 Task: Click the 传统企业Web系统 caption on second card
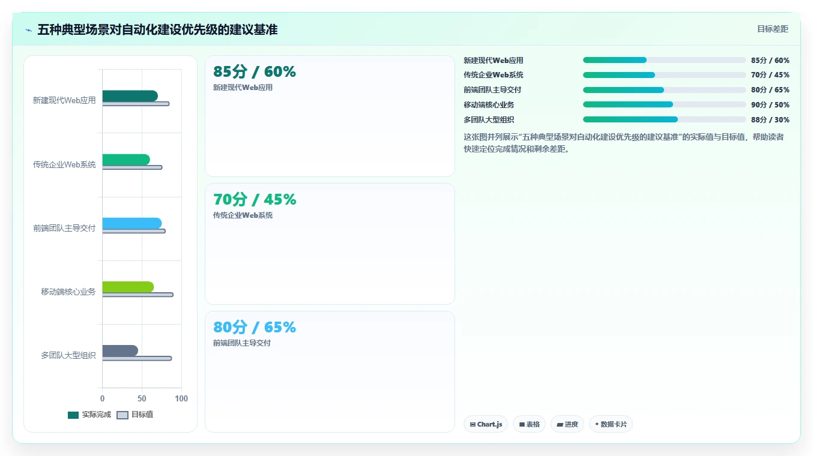(243, 215)
